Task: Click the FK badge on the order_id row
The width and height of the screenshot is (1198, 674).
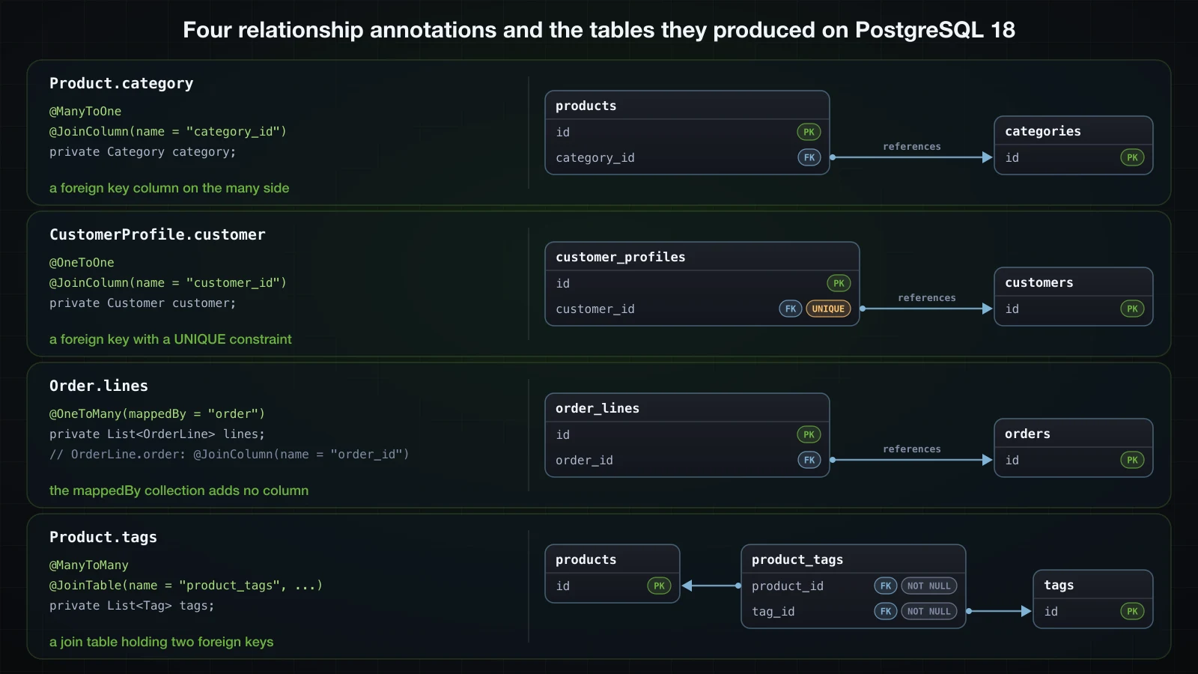Action: [x=809, y=460]
